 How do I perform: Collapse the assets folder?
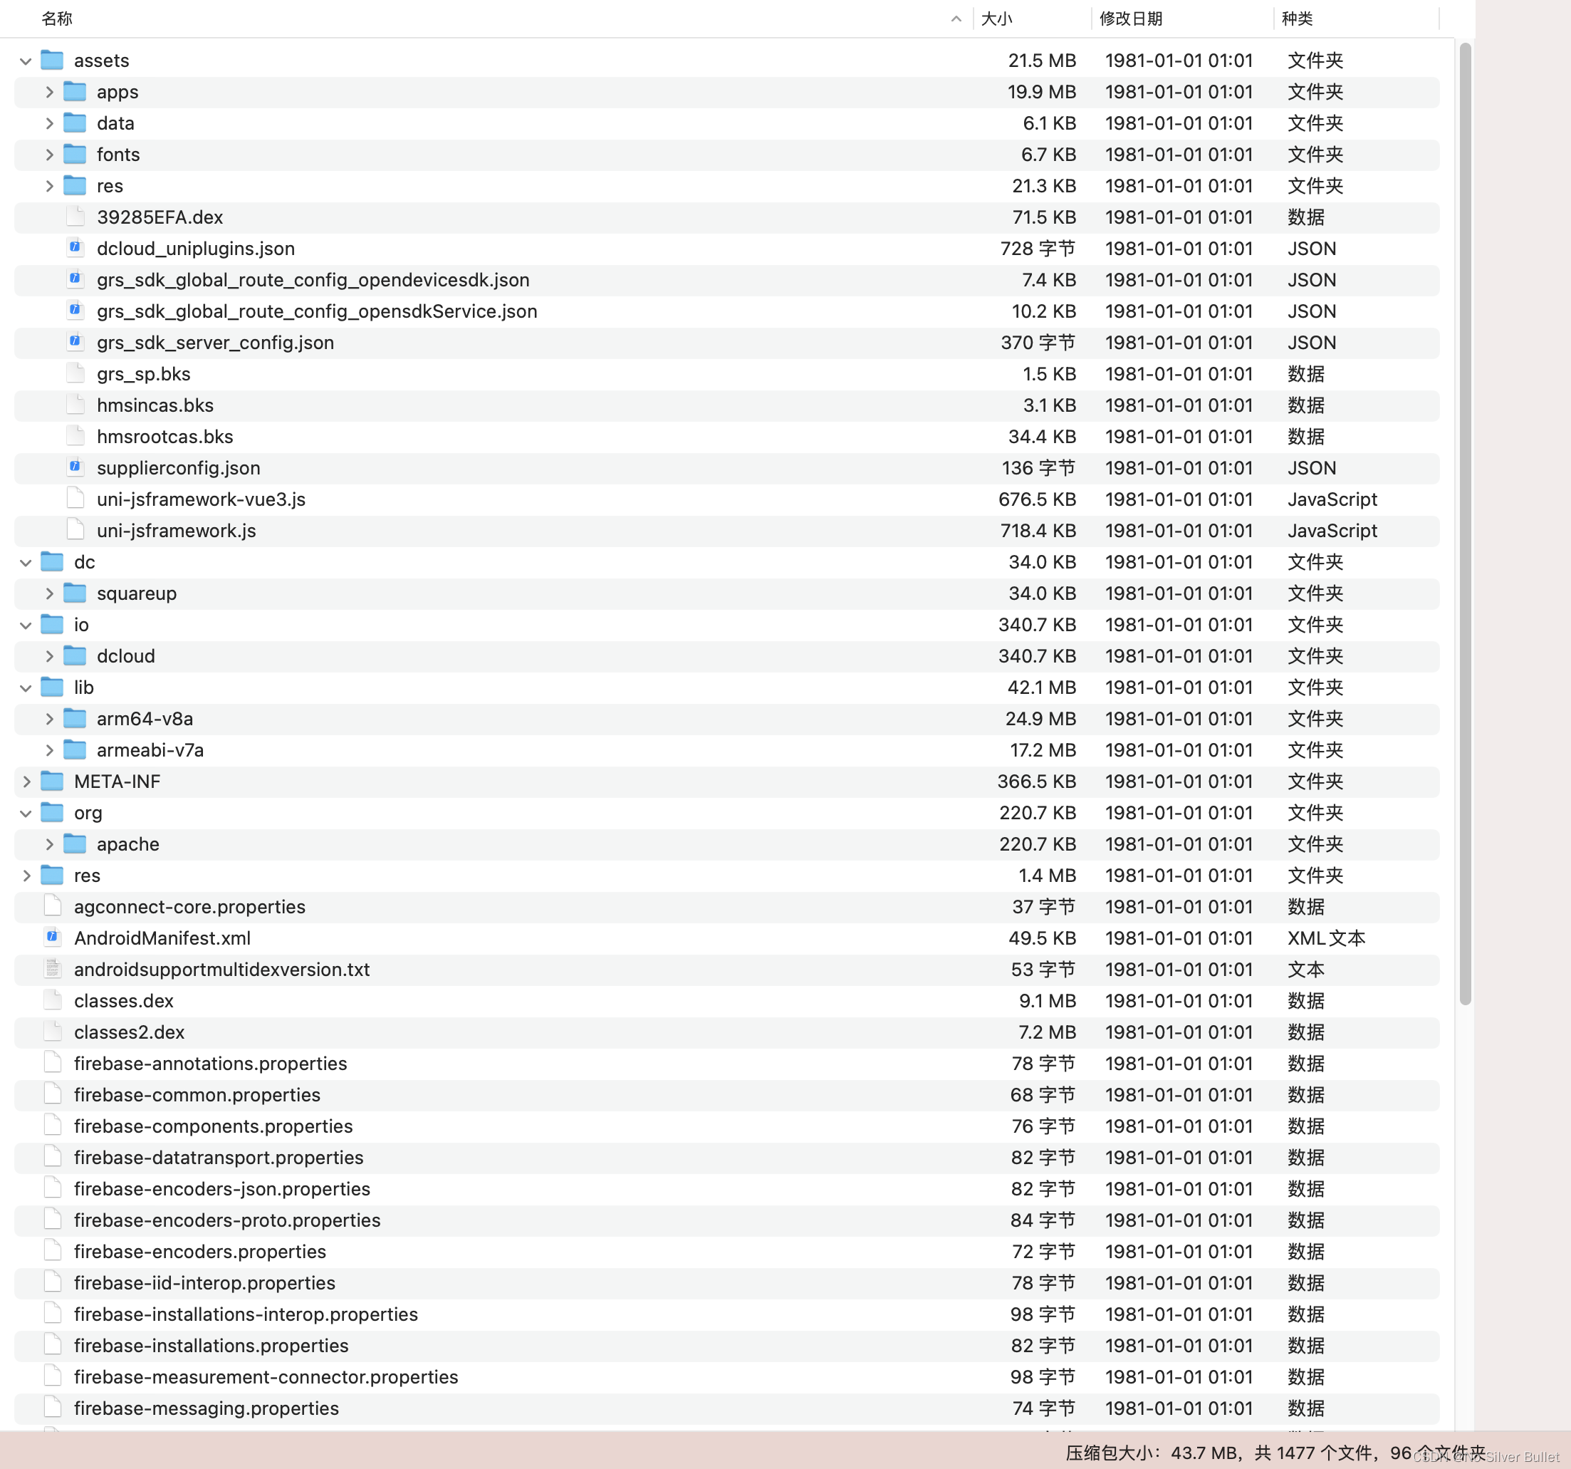[x=26, y=61]
